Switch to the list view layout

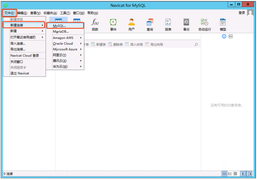(230, 173)
